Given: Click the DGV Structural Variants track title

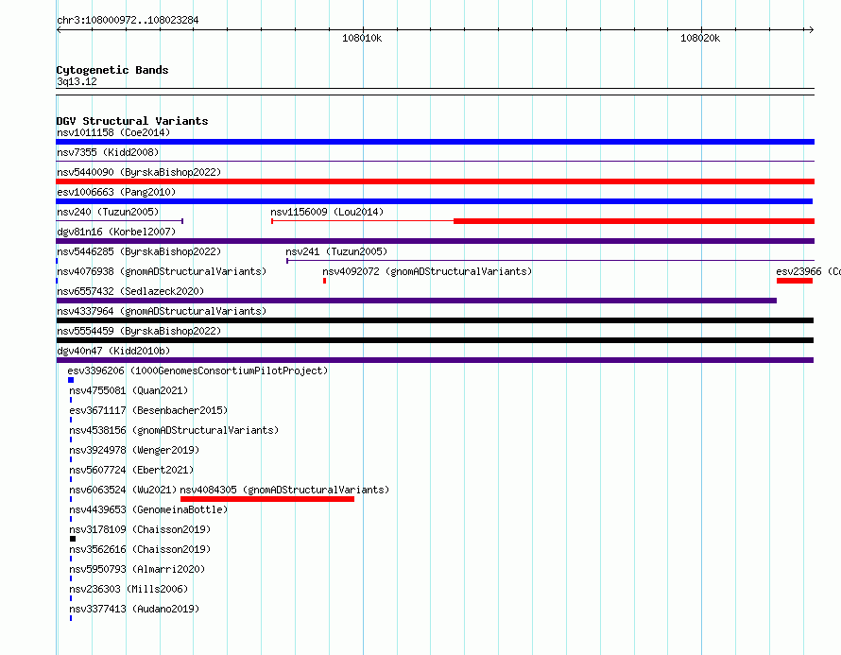Looking at the screenshot, I should (x=132, y=121).
